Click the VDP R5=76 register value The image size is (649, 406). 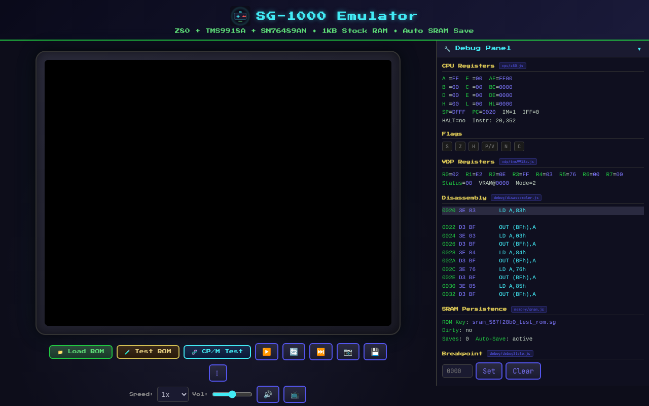568,175
